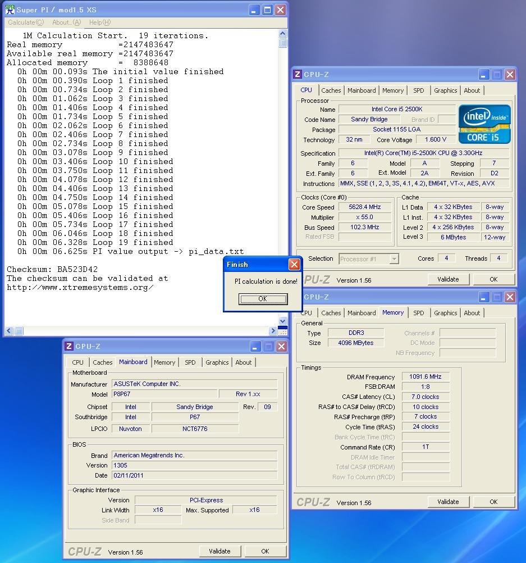The height and width of the screenshot is (563, 526).
Task: Select the CPU tab in top CPU-Z window
Action: click(306, 90)
